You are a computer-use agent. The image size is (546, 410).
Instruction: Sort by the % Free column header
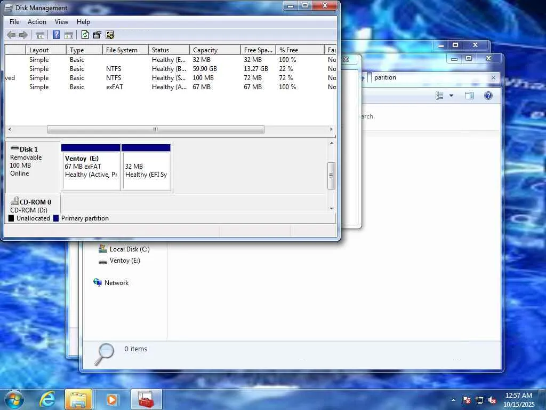pyautogui.click(x=300, y=50)
